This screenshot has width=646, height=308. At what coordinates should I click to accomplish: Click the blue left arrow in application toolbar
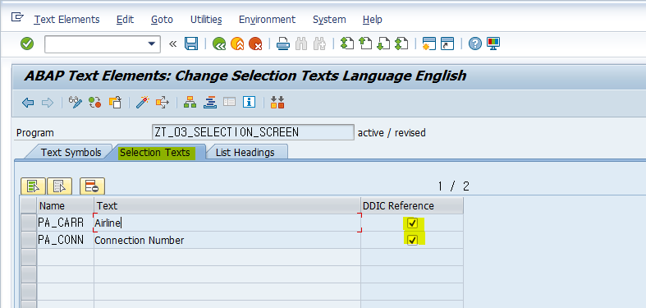pos(28,102)
